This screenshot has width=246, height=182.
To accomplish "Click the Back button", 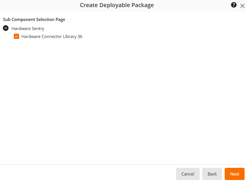I will coord(212,174).
